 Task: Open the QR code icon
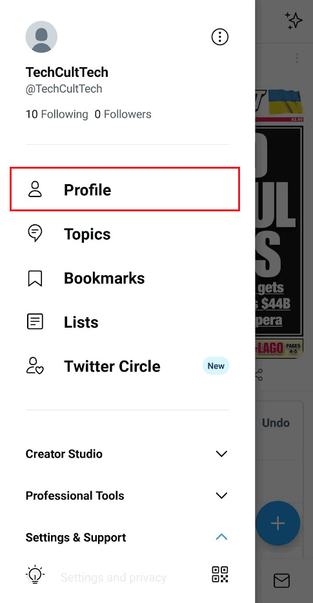pos(220,574)
